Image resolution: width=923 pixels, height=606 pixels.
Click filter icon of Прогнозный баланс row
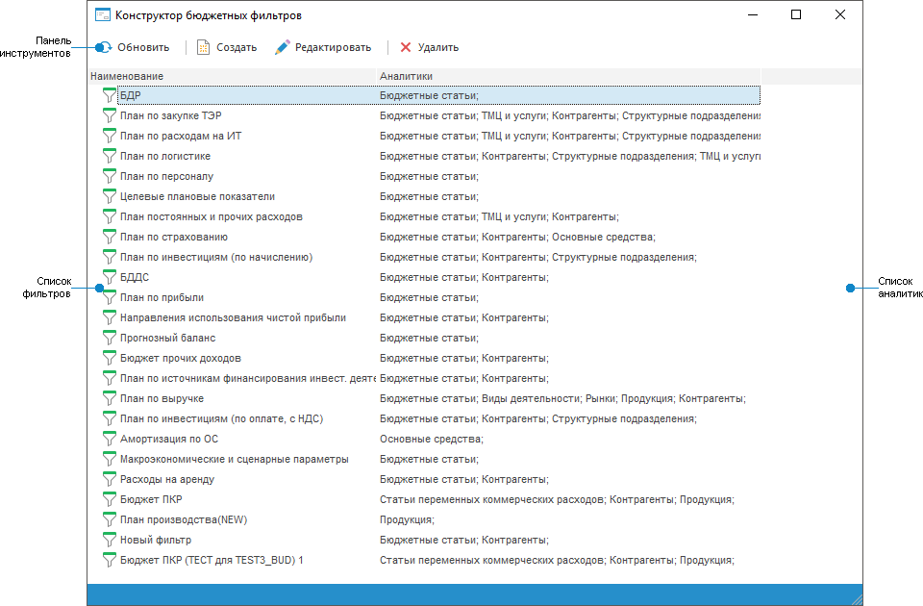(109, 338)
